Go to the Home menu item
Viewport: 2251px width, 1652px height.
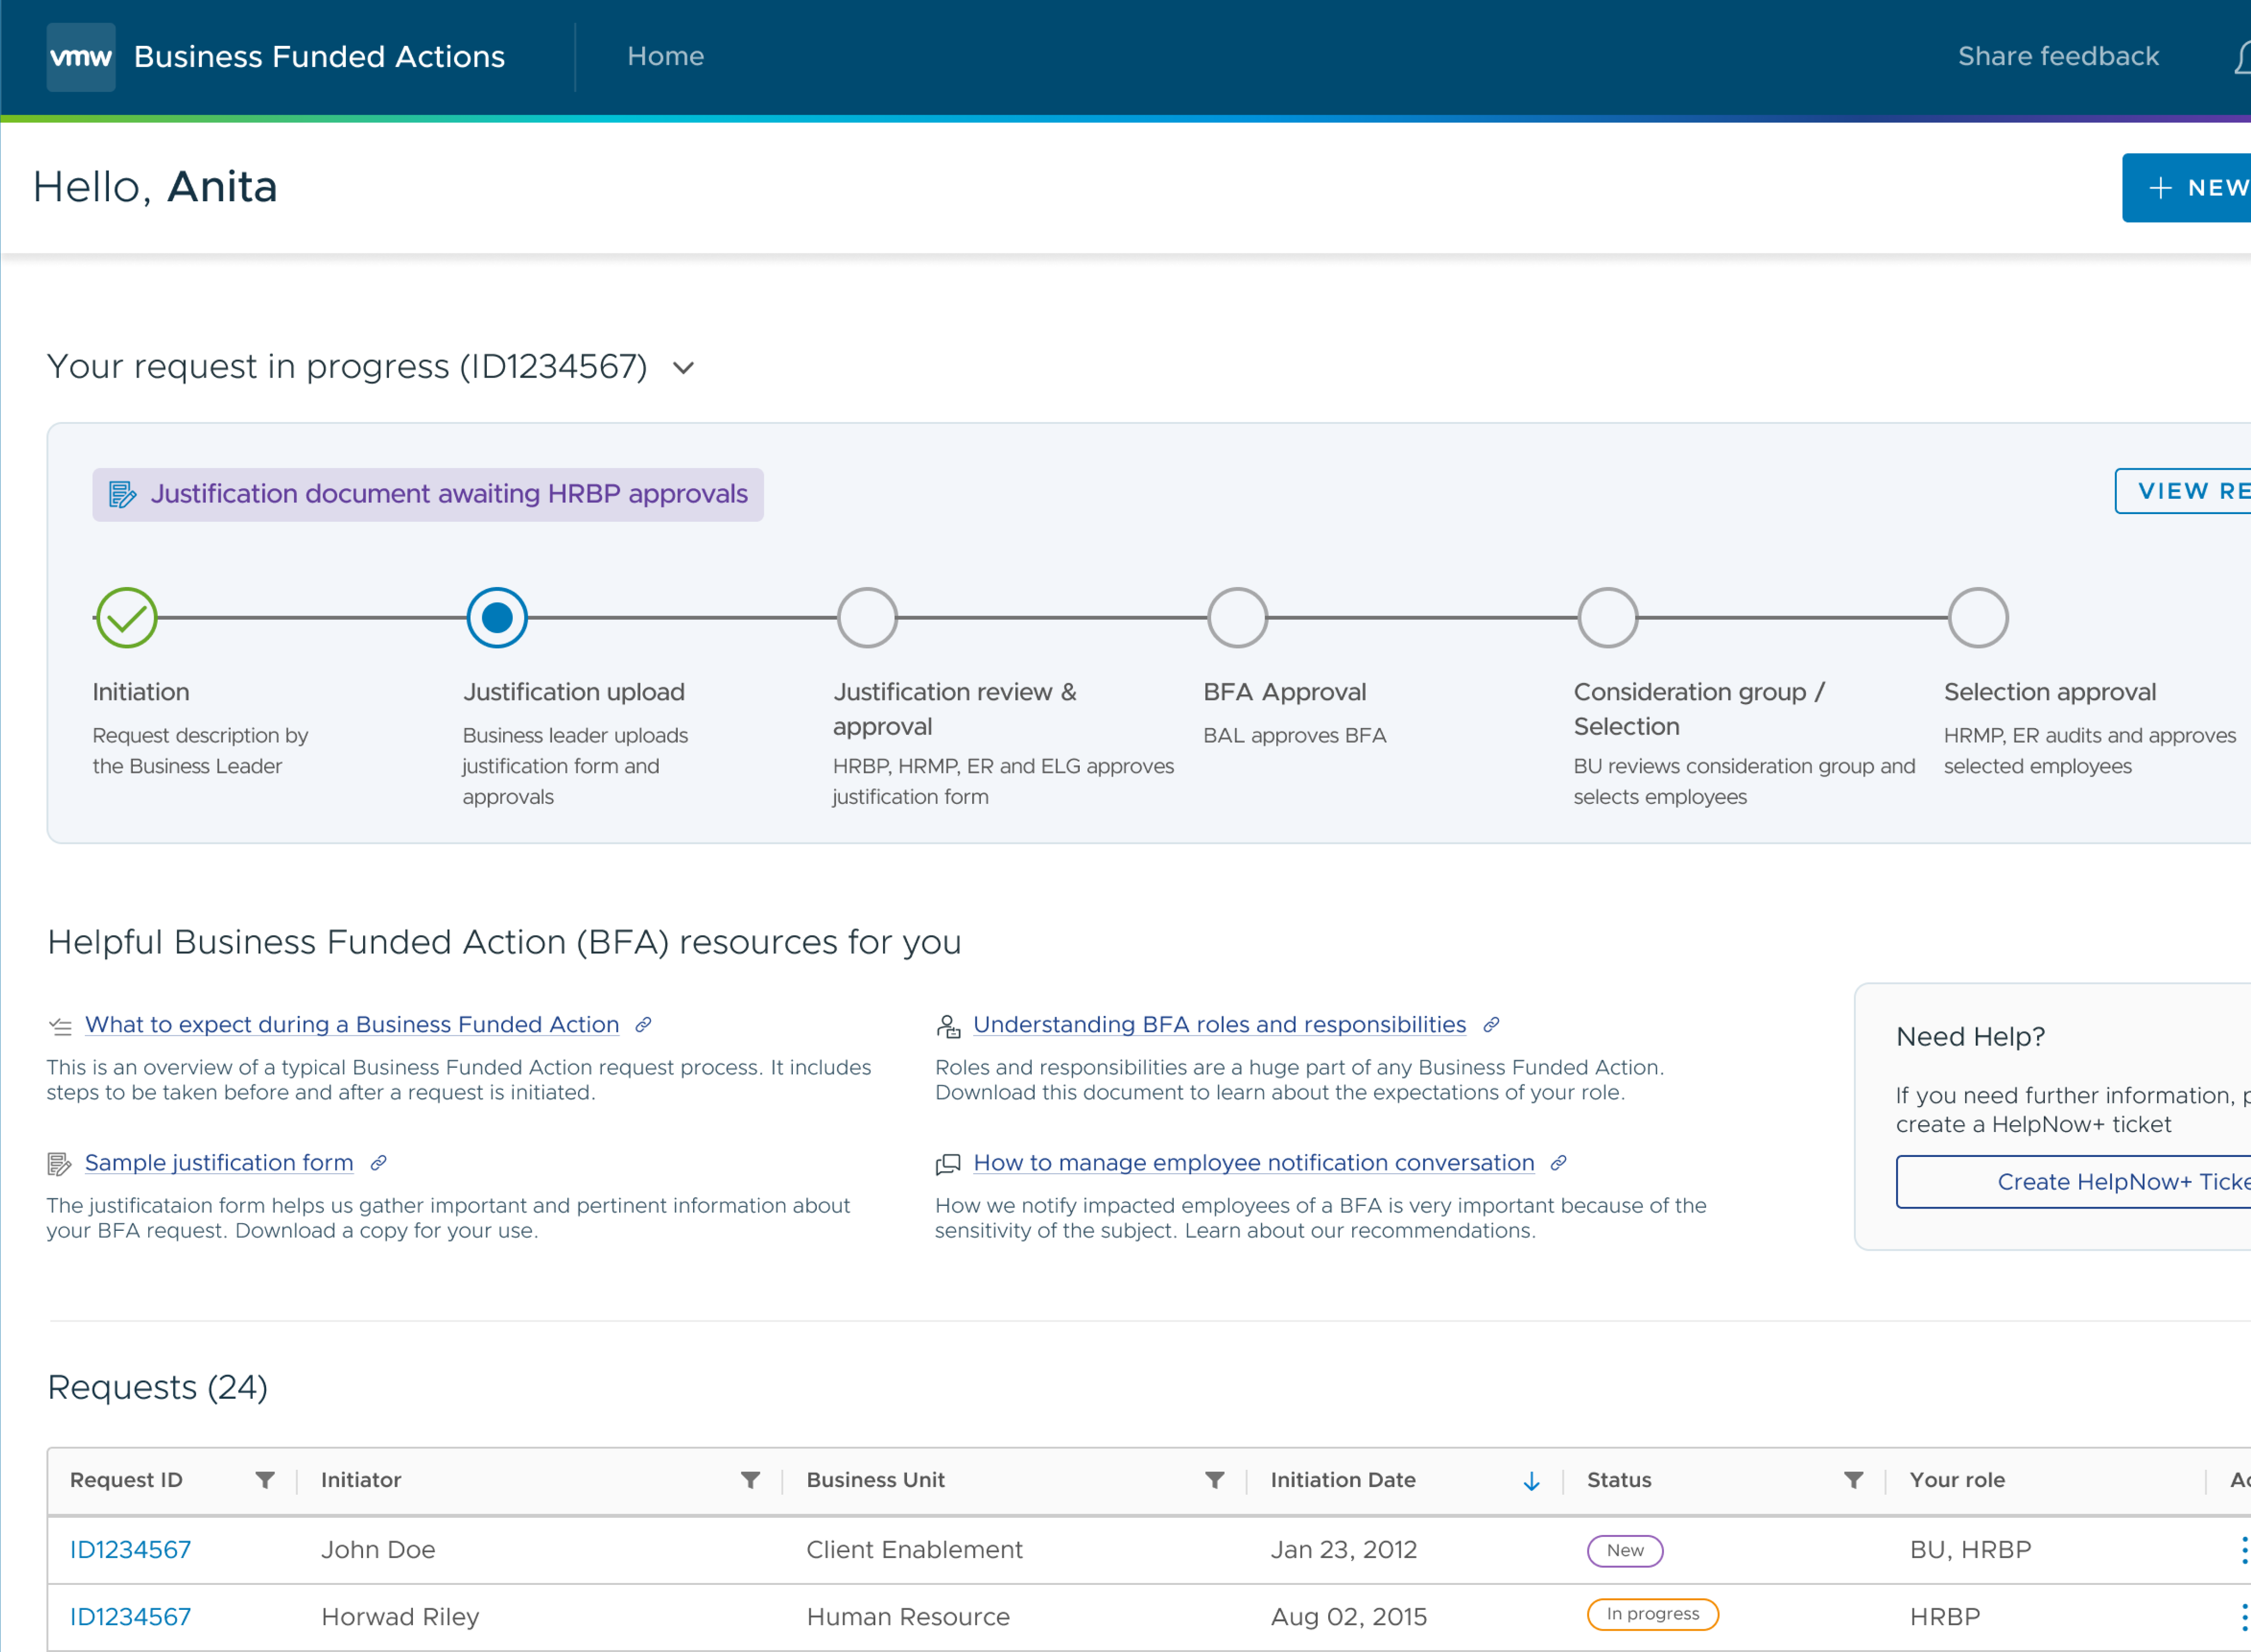(x=666, y=57)
